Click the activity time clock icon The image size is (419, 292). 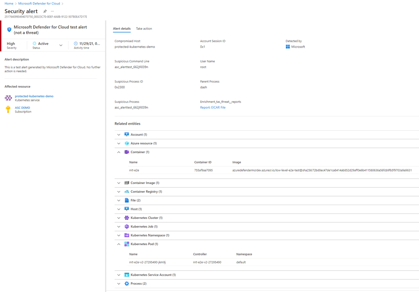pos(76,43)
